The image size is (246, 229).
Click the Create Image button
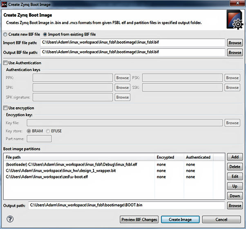pos(180,220)
